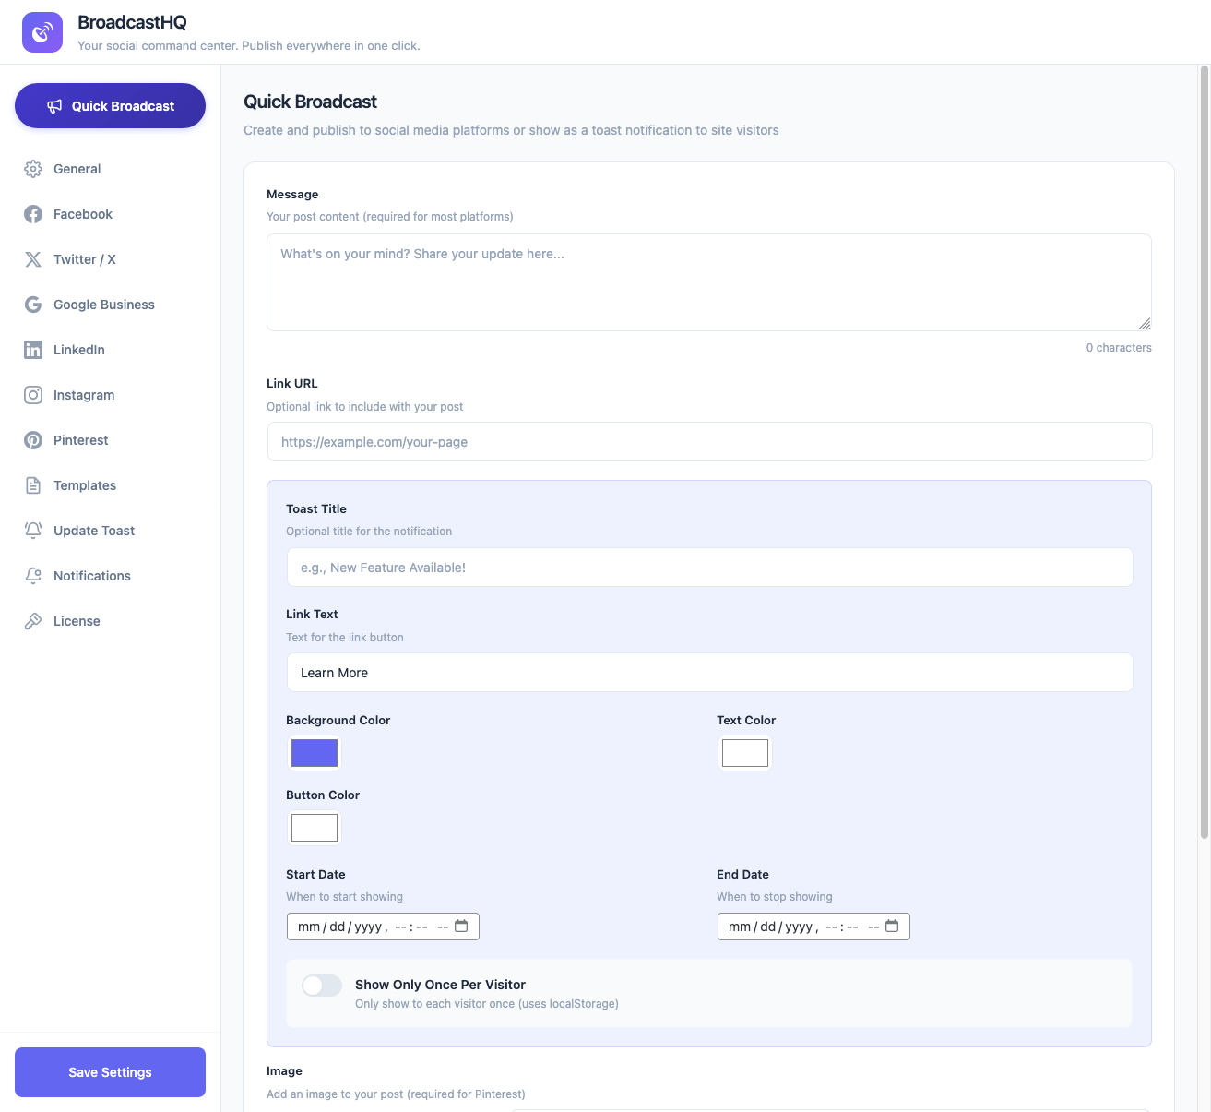Select the Instagram camera icon
This screenshot has height=1112, width=1211.
(x=33, y=395)
